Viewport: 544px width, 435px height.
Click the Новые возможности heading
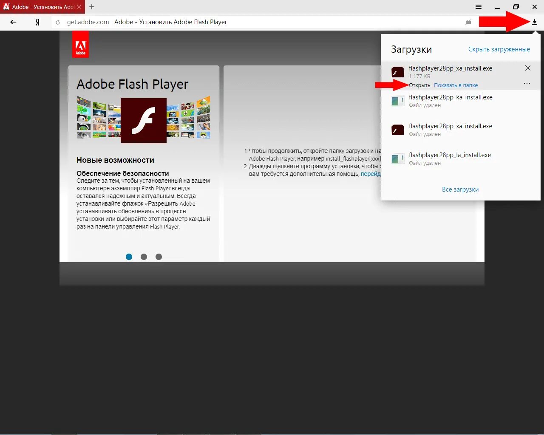(x=115, y=160)
